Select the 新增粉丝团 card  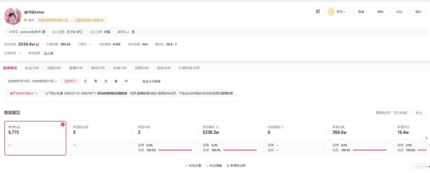(100, 138)
